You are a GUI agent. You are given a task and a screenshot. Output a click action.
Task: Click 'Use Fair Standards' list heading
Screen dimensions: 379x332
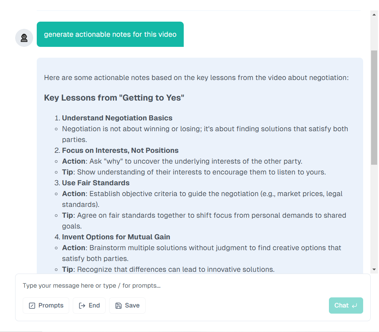point(96,183)
